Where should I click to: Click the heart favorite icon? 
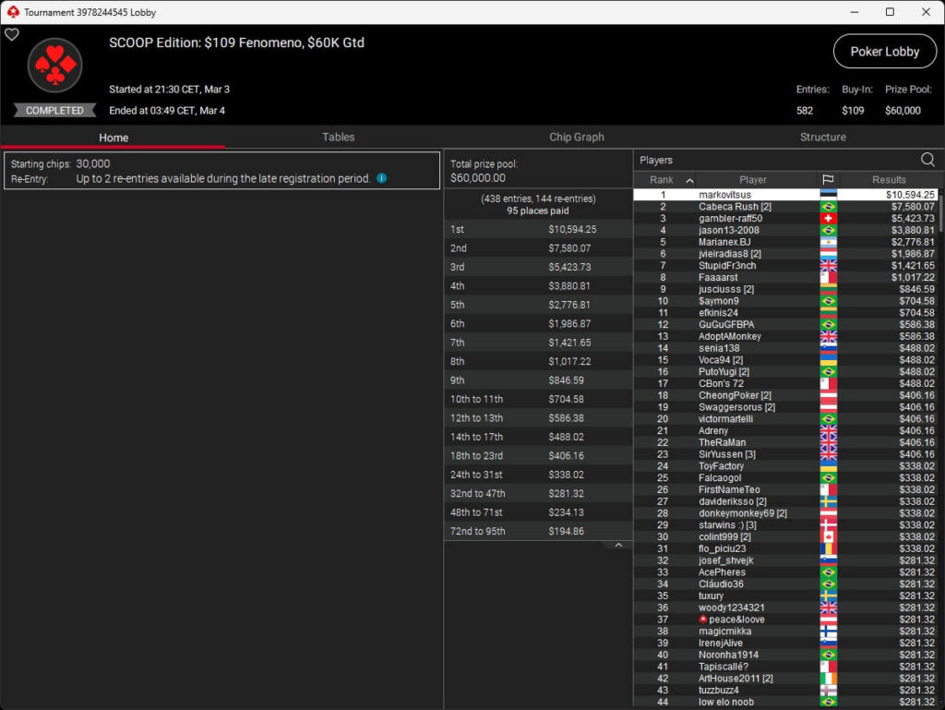[12, 35]
